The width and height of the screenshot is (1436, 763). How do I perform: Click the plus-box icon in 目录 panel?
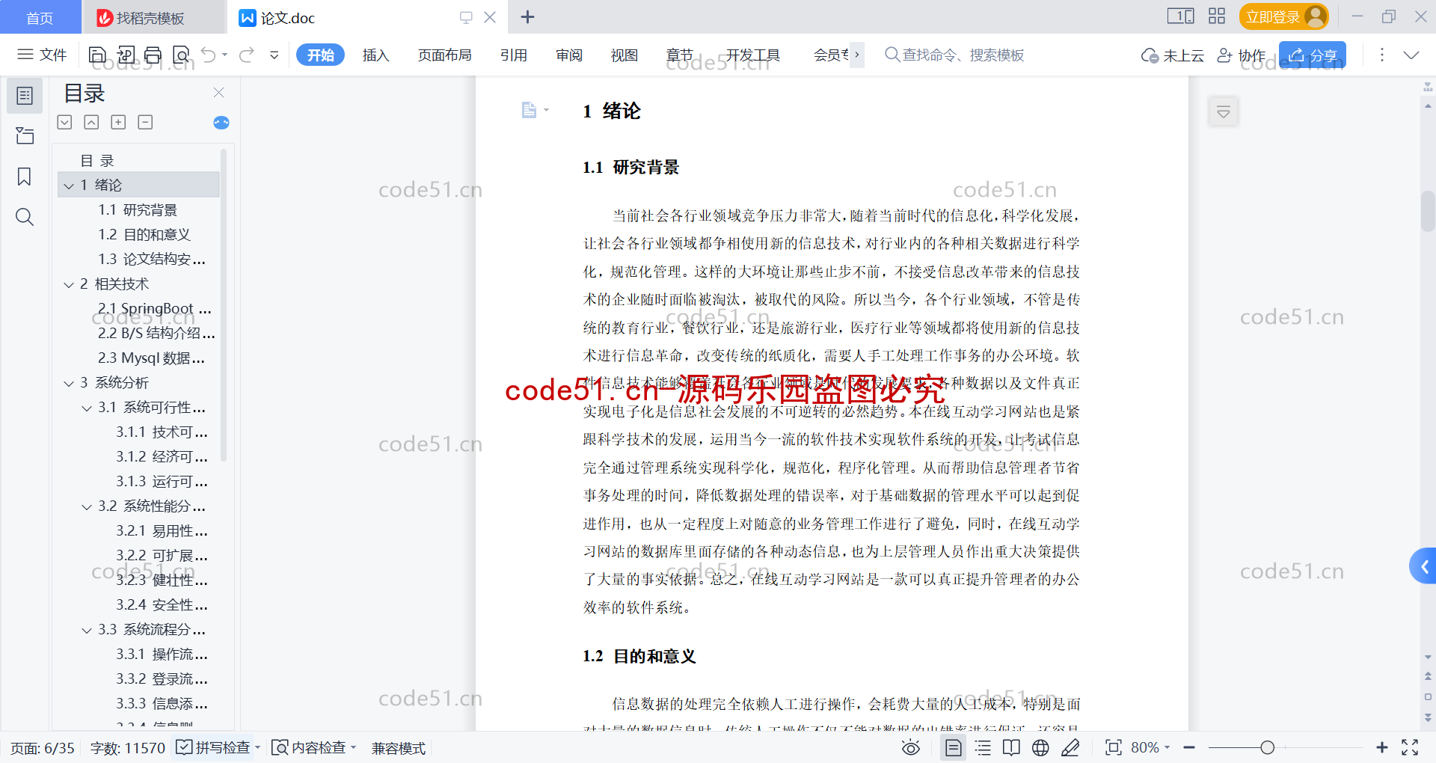pos(118,122)
